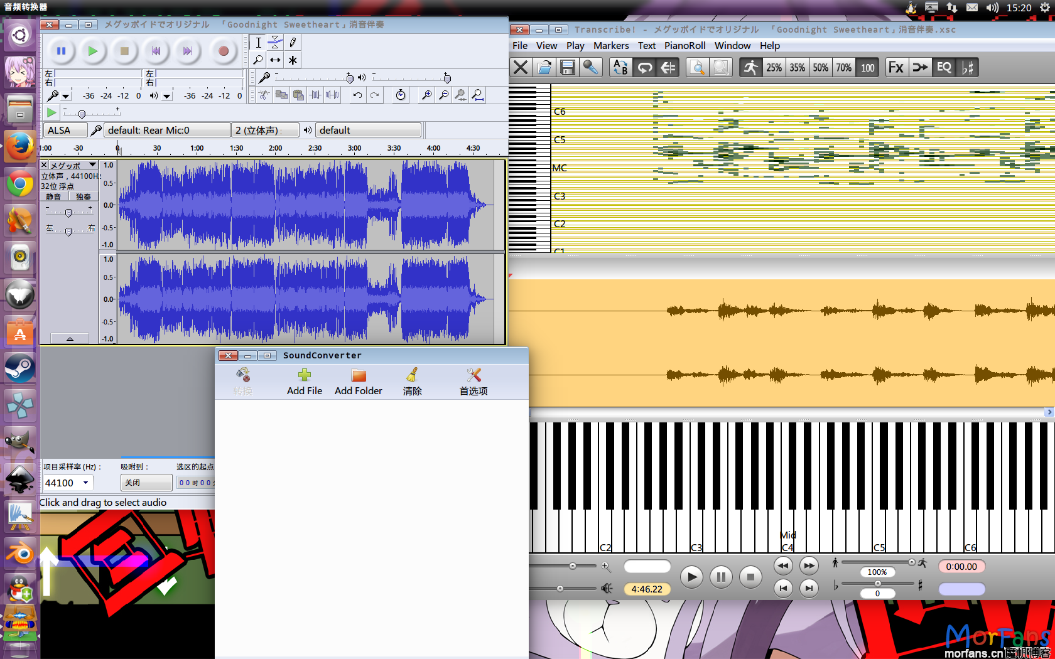Viewport: 1055px width, 659px height.
Task: Adjust the Transcribe speed 100% slider
Action: click(911, 562)
